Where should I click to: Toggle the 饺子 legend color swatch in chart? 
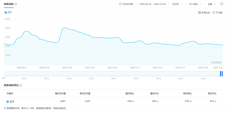[5, 13]
